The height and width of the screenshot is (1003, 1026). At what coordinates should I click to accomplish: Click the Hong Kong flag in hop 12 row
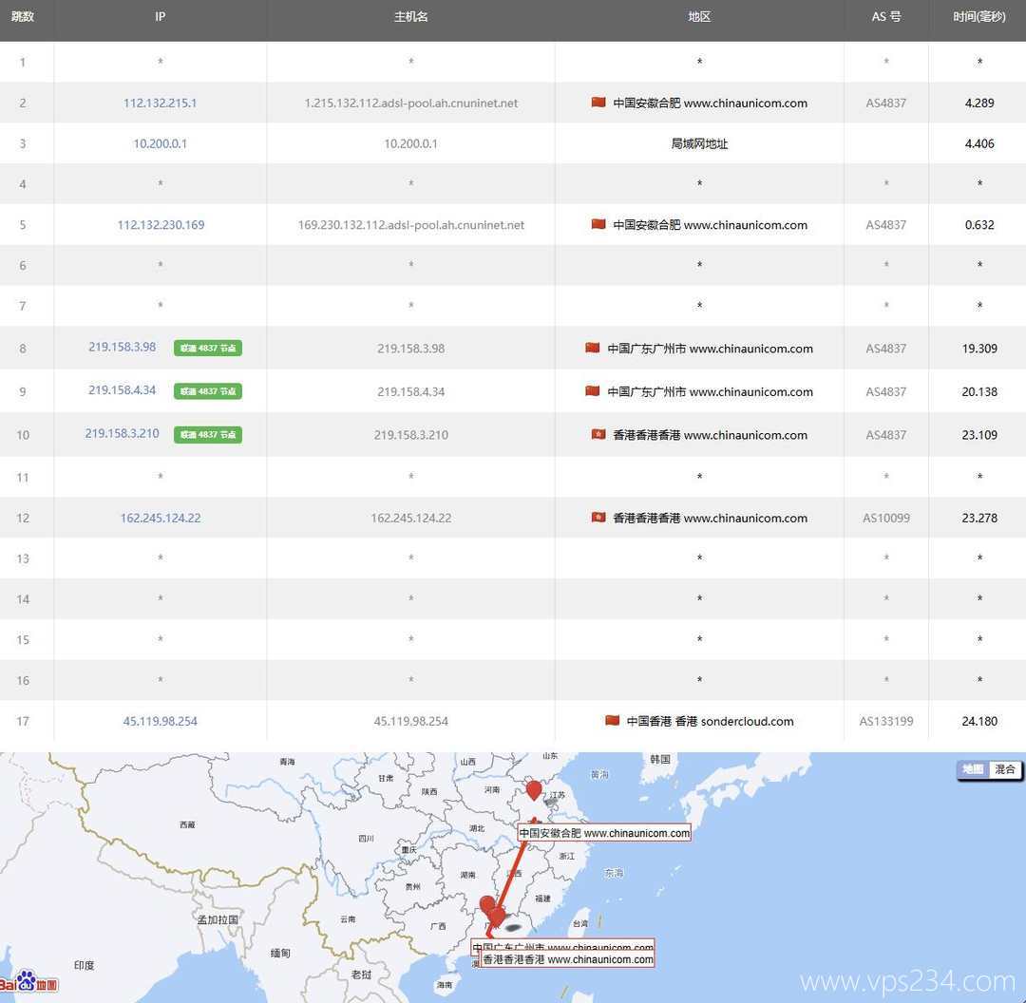point(598,518)
